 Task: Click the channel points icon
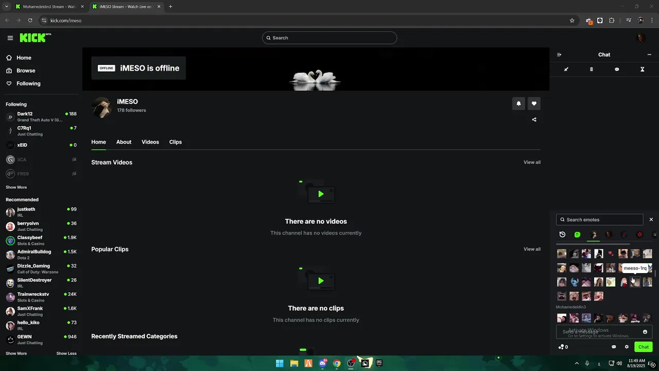(x=561, y=347)
